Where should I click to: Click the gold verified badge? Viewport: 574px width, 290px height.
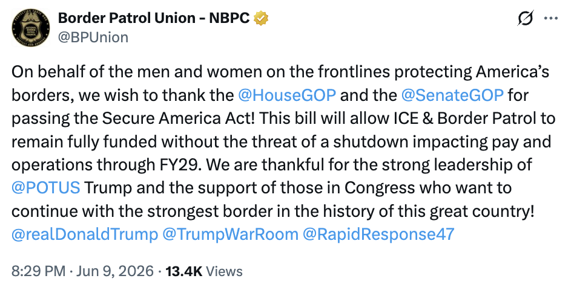(262, 18)
